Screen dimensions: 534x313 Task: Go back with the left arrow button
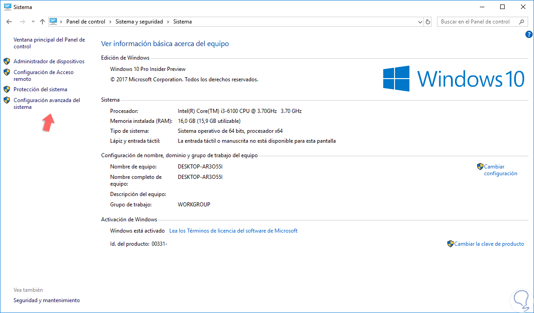coord(9,22)
